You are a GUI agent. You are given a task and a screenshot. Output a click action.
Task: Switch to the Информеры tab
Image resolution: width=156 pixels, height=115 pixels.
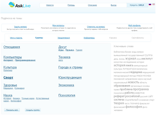click(89, 38)
